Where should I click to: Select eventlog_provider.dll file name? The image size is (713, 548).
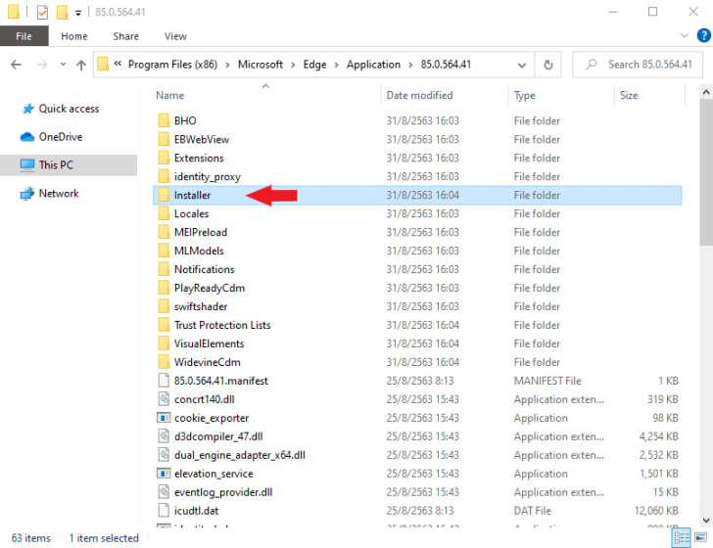[223, 492]
